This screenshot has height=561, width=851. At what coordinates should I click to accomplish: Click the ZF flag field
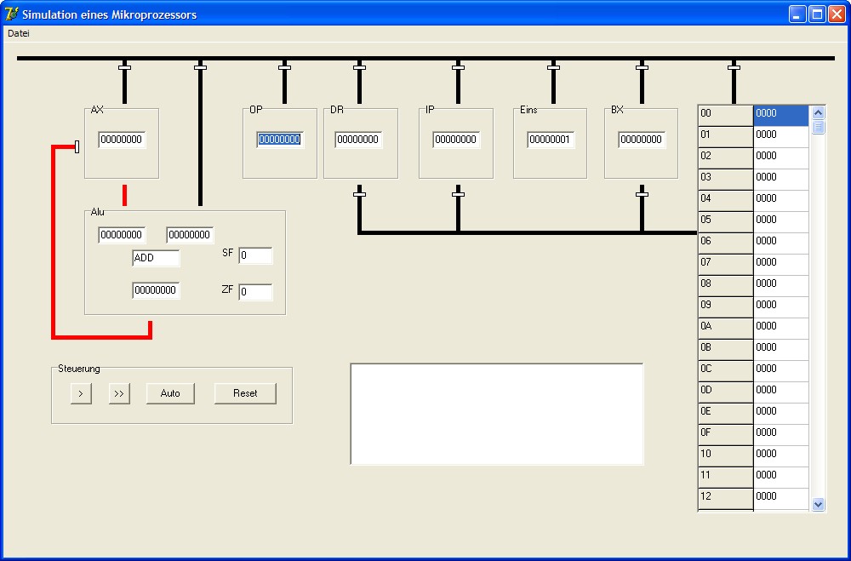coord(255,292)
